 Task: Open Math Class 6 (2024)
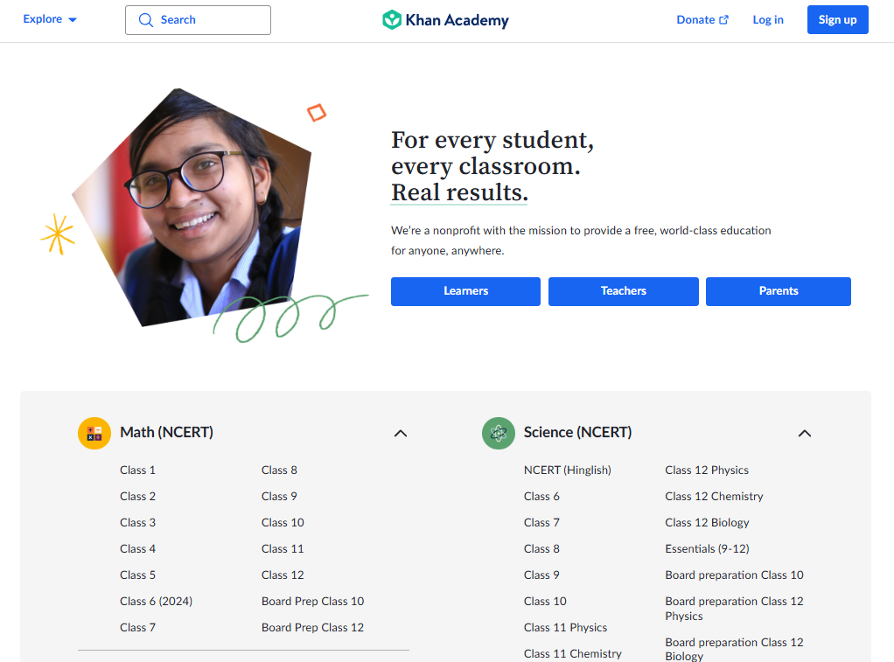click(157, 601)
